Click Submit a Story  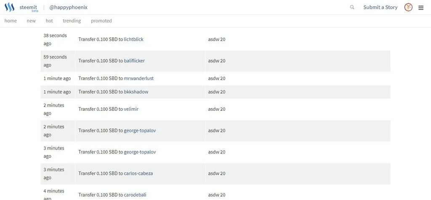[380, 8]
